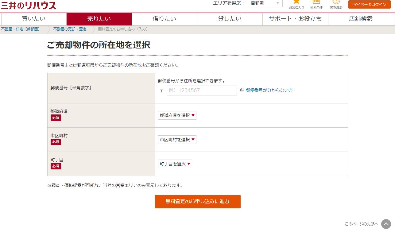
Task: Click the new-window icon beside 郵便番号が分からない方
Action: point(242,90)
